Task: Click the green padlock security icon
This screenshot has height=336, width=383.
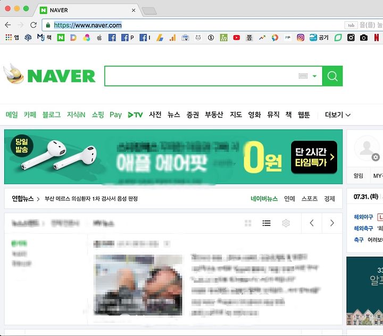Action: (48, 25)
